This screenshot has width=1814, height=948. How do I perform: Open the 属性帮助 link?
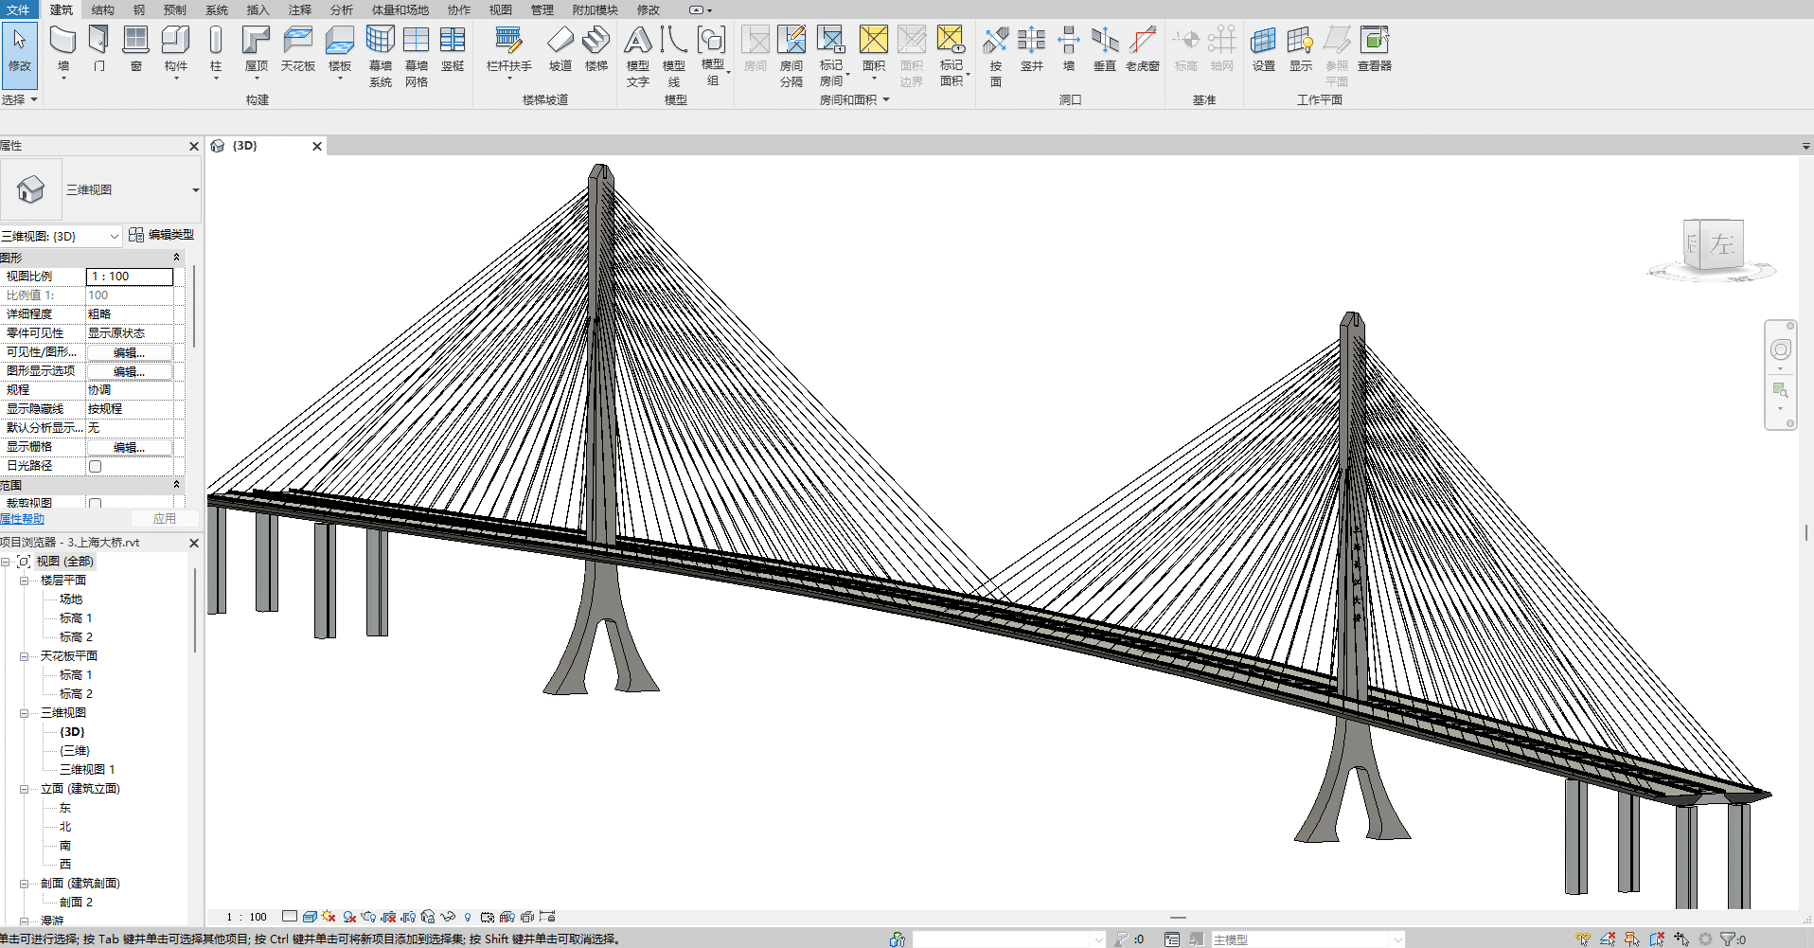tap(23, 519)
